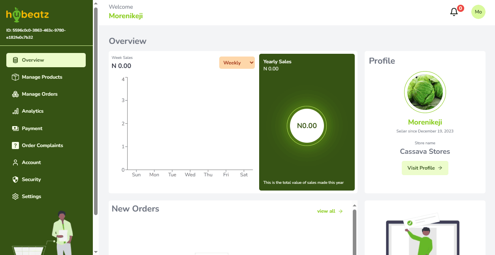The width and height of the screenshot is (495, 255).
Task: Go to the Analytics menu item
Action: [x=33, y=111]
